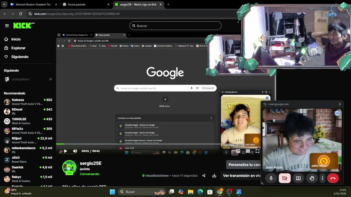The image size is (351, 197).
Task: Go to the Kick logo home
Action: pos(24,25)
